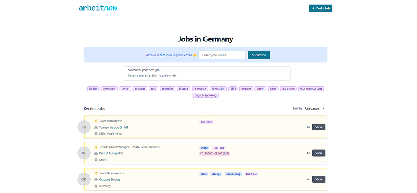View the Sales Manager/in job
The width and height of the screenshot is (417, 193).
click(319, 127)
